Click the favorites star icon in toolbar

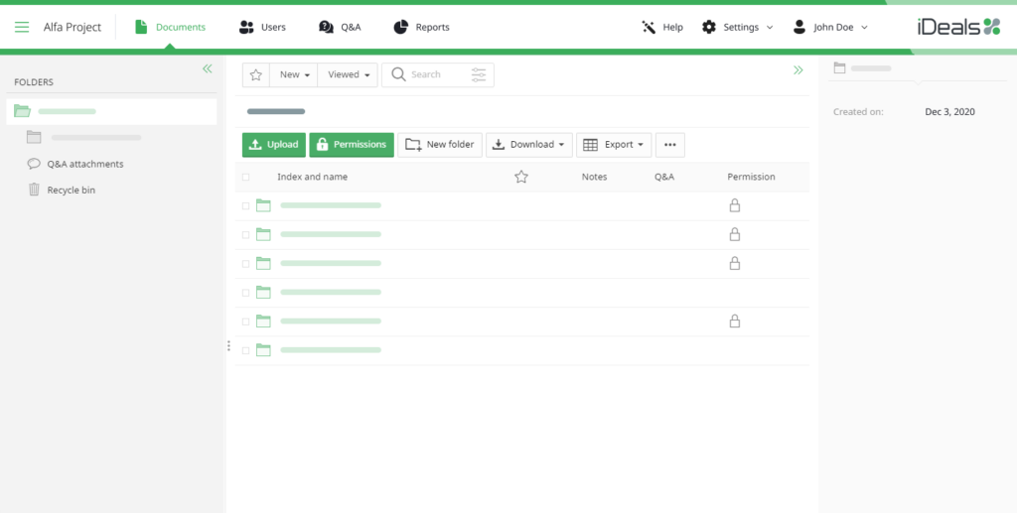[x=255, y=74]
